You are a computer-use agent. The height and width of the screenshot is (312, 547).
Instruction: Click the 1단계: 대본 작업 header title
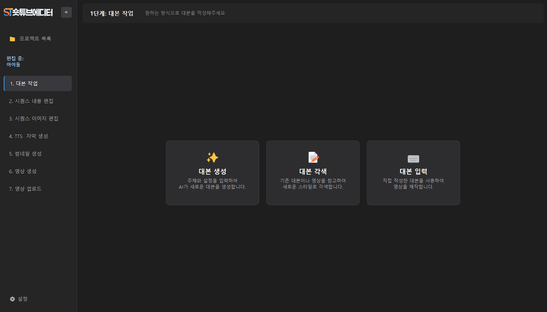point(111,12)
